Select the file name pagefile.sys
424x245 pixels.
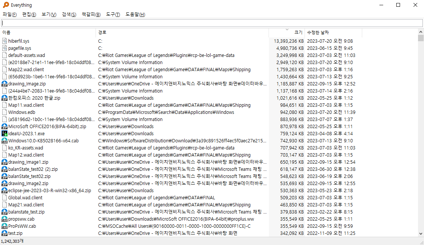(19, 48)
